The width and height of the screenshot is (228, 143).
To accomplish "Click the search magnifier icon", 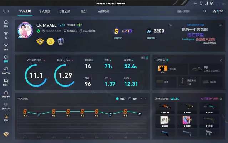I will pyautogui.click(x=204, y=11).
